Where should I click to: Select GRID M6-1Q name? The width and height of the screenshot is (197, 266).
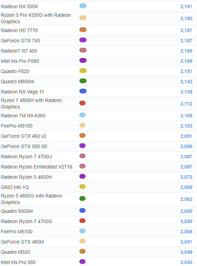pyautogui.click(x=15, y=187)
